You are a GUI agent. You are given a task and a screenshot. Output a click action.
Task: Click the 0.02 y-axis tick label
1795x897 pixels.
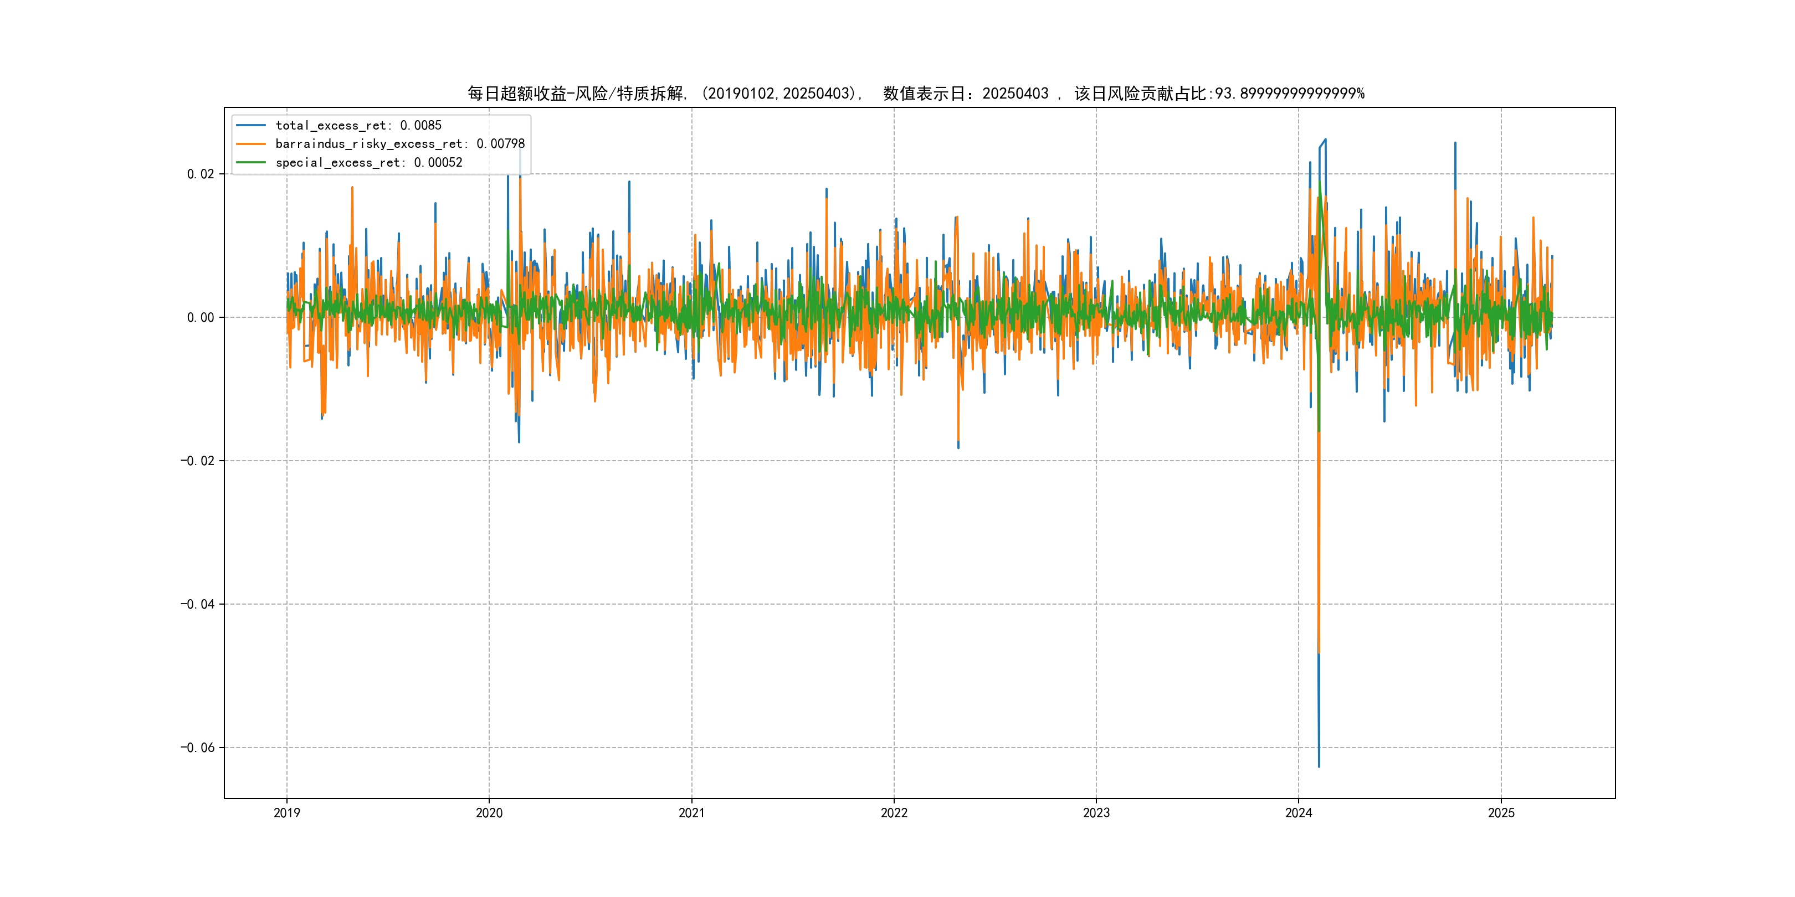[200, 174]
